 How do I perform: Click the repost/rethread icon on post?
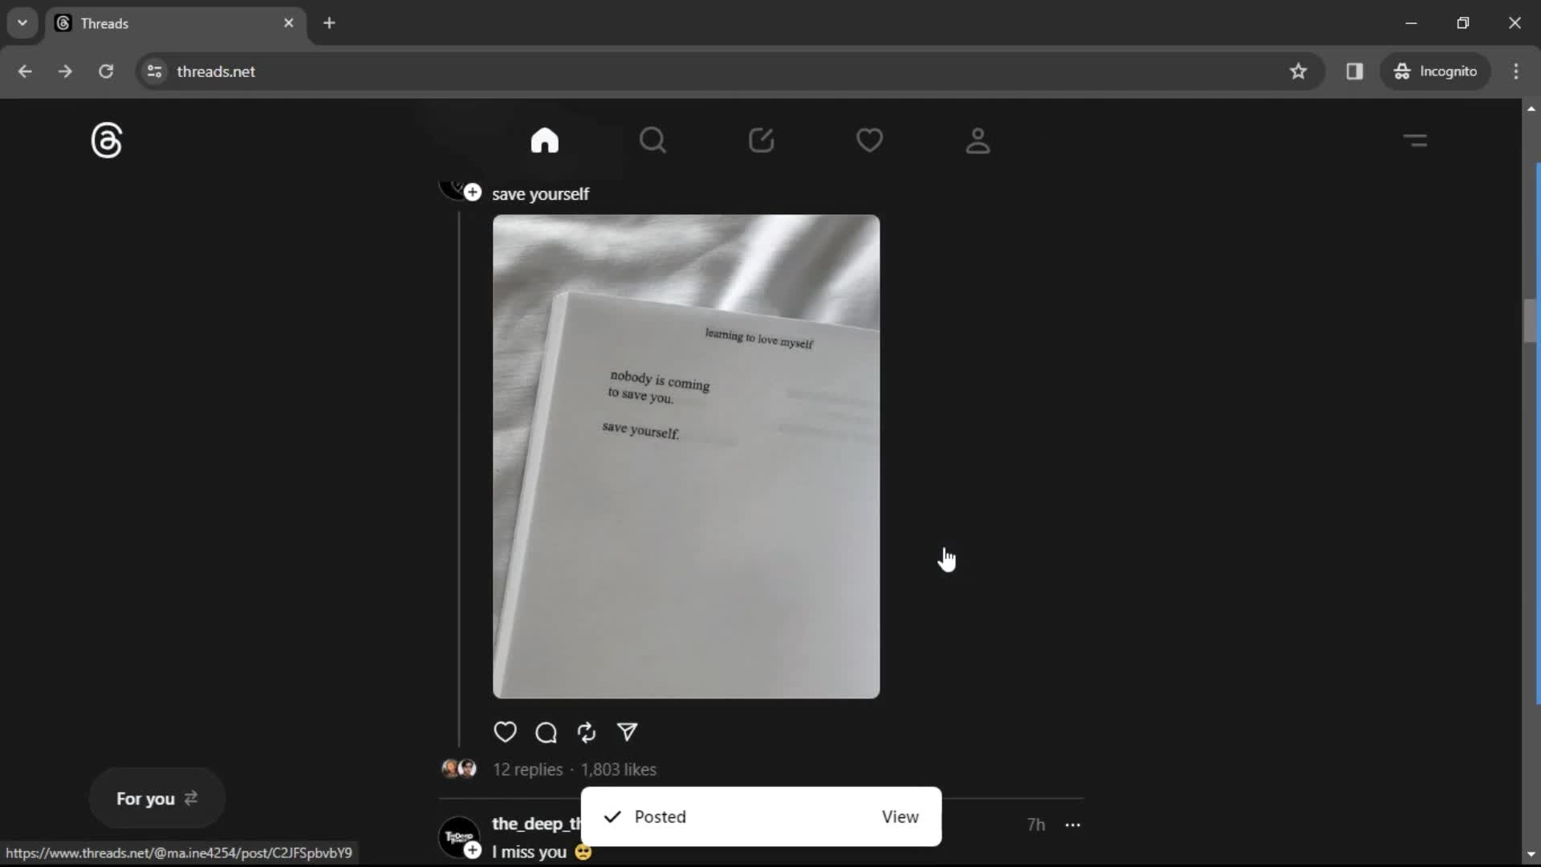coord(588,731)
